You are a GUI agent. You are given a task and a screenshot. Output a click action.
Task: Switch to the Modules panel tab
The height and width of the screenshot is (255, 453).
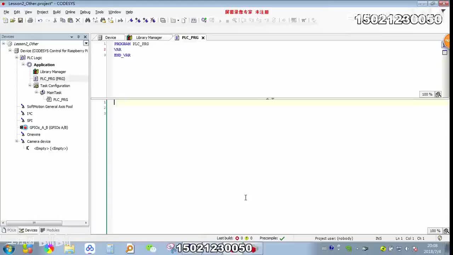click(50, 230)
